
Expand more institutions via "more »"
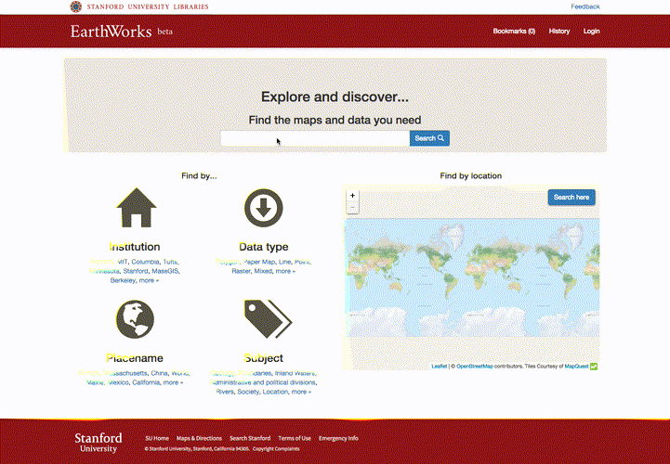(x=149, y=279)
